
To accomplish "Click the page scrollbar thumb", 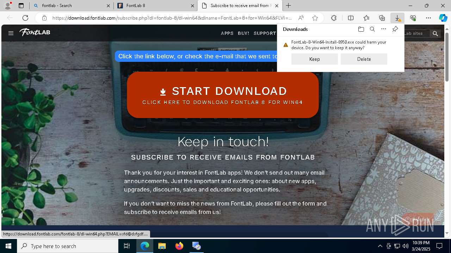I will pyautogui.click(x=447, y=57).
